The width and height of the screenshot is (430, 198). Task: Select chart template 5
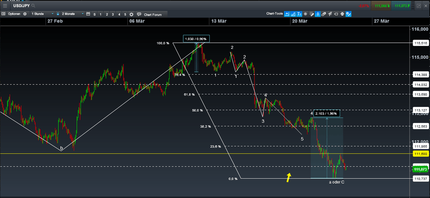[125, 14]
